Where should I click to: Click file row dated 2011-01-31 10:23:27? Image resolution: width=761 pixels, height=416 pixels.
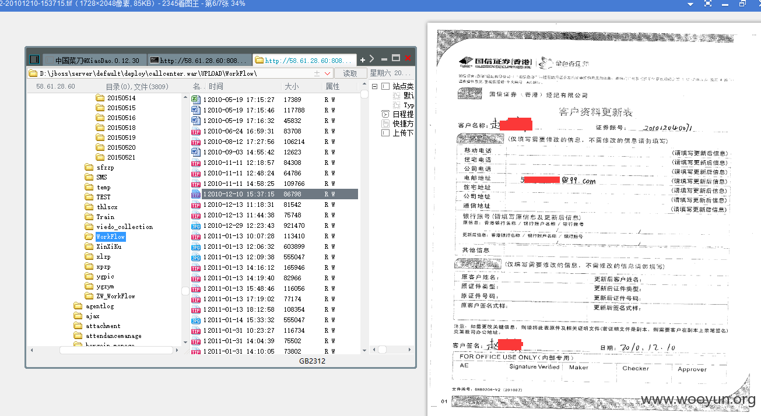pos(274,330)
